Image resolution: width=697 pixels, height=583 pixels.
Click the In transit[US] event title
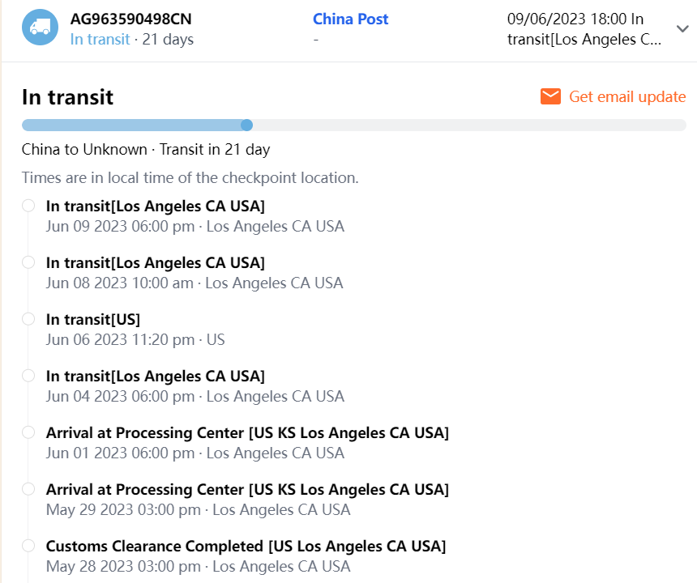(93, 320)
